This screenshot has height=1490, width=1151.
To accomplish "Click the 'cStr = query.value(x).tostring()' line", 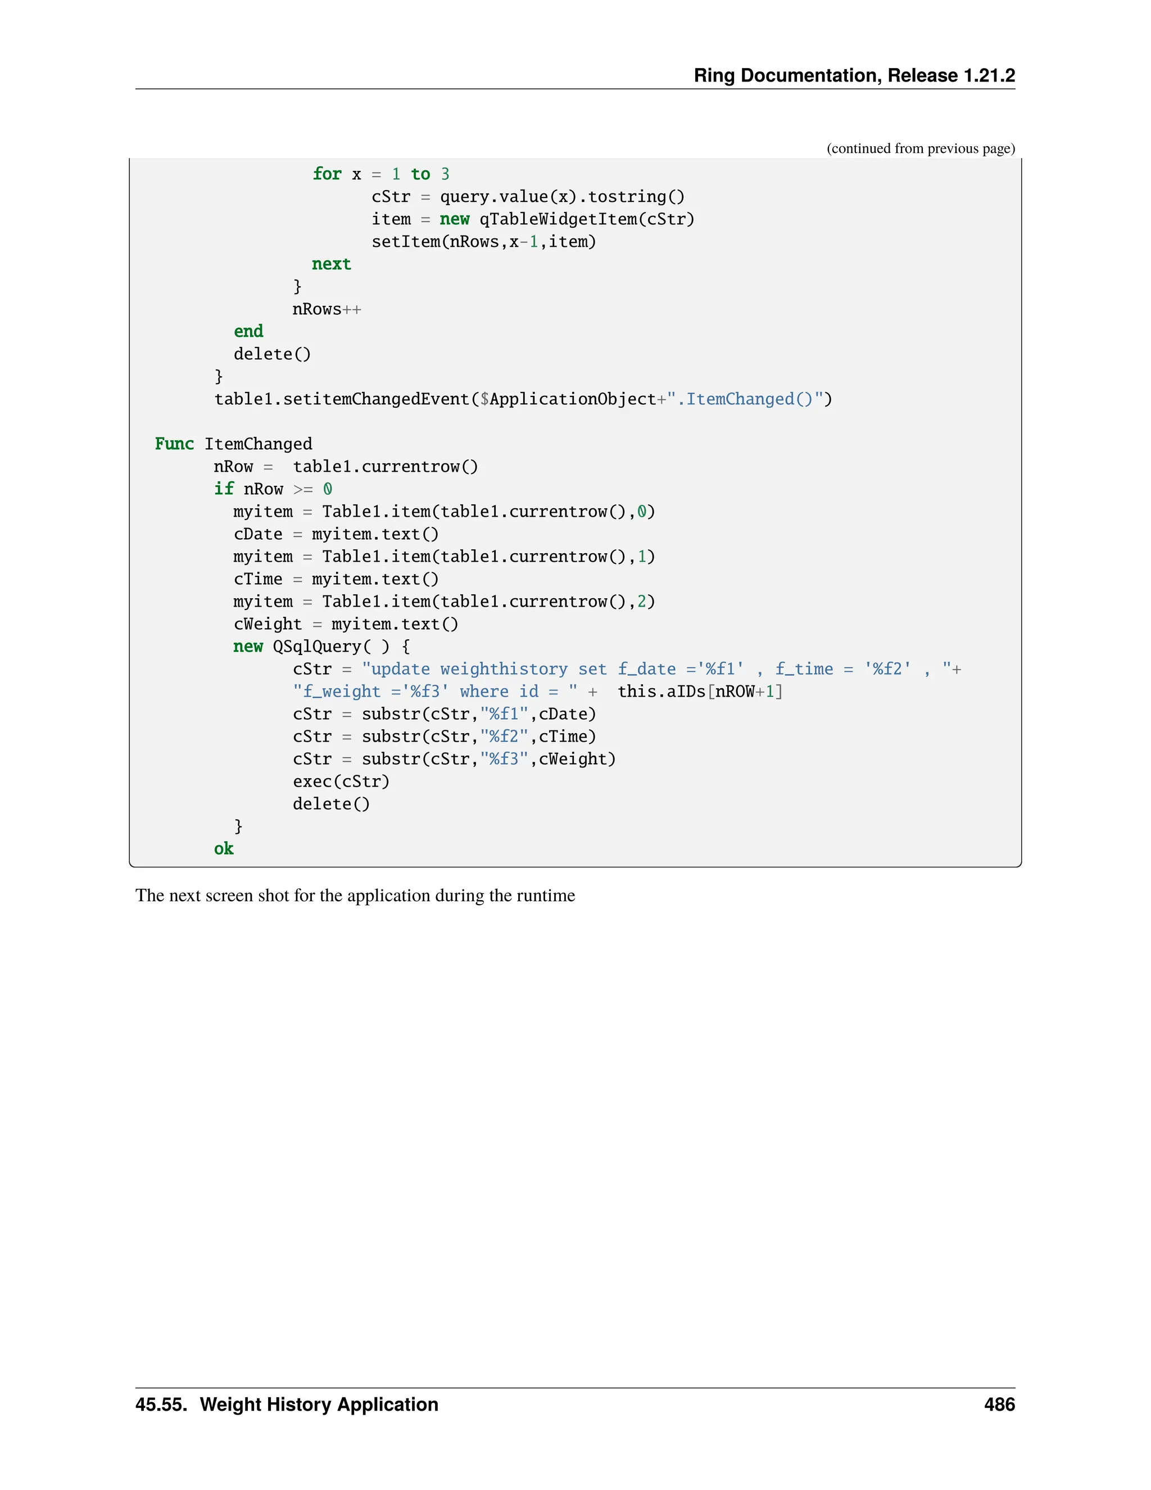I will point(528,196).
